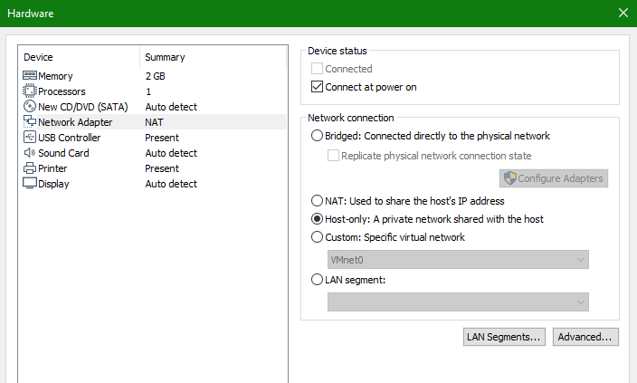Click the Display monitor icon

click(30, 184)
